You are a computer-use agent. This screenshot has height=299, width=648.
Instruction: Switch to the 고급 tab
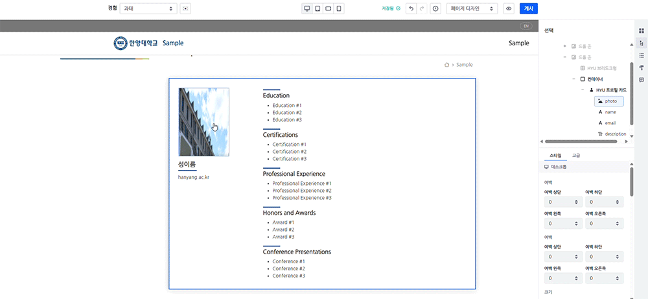575,156
